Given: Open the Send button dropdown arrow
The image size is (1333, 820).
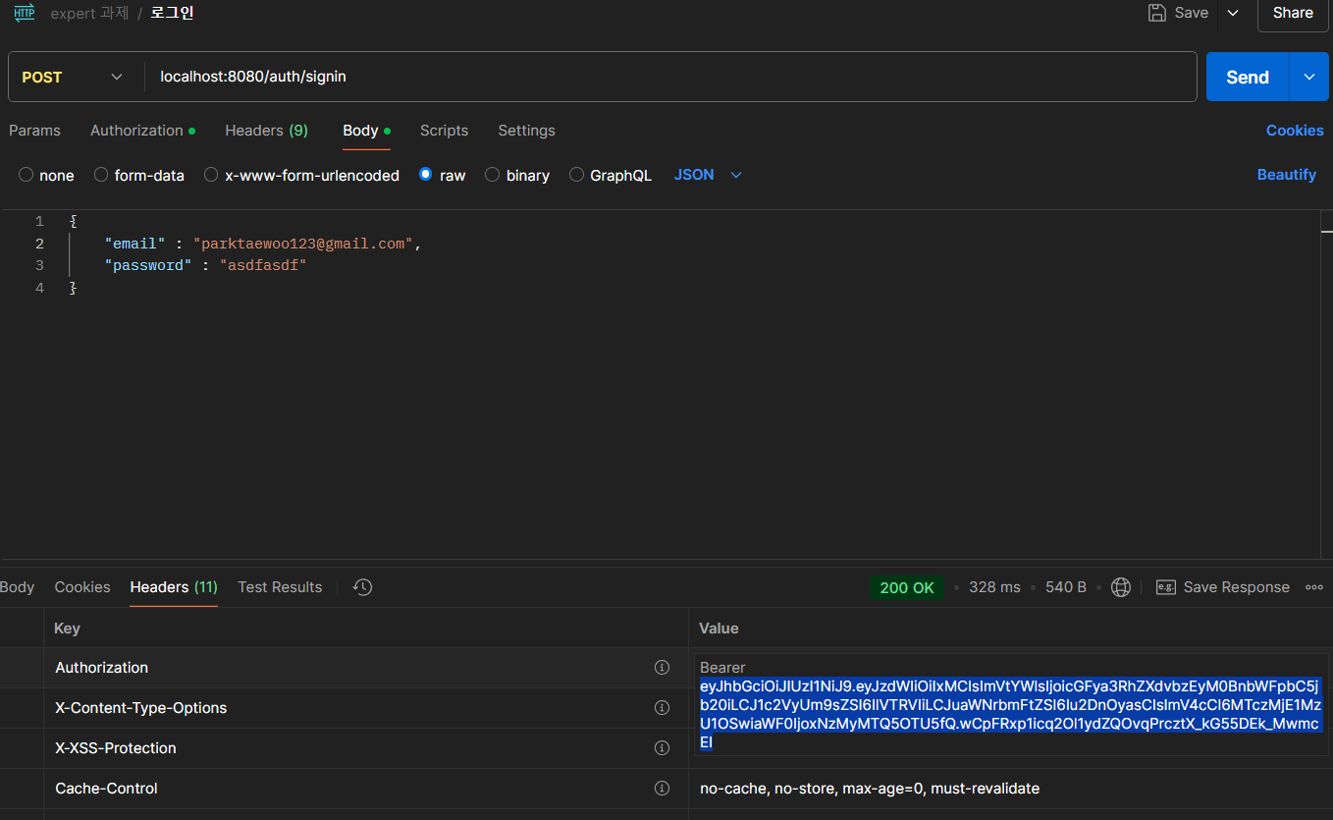Looking at the screenshot, I should 1308,77.
